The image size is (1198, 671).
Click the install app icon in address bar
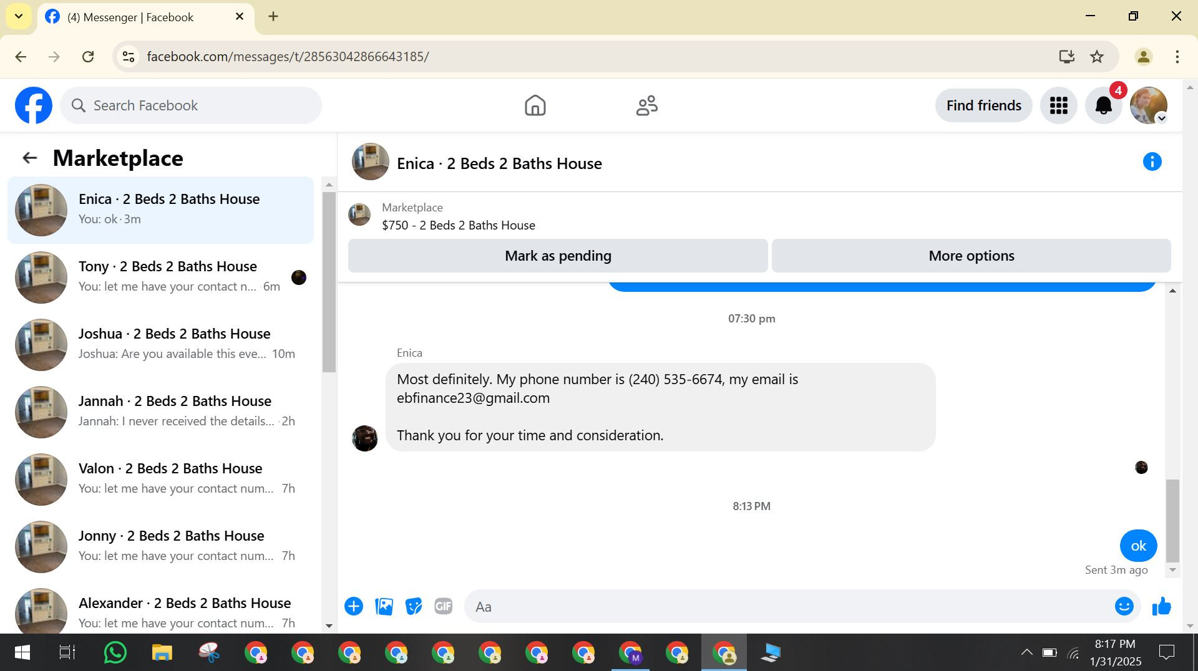(1066, 57)
